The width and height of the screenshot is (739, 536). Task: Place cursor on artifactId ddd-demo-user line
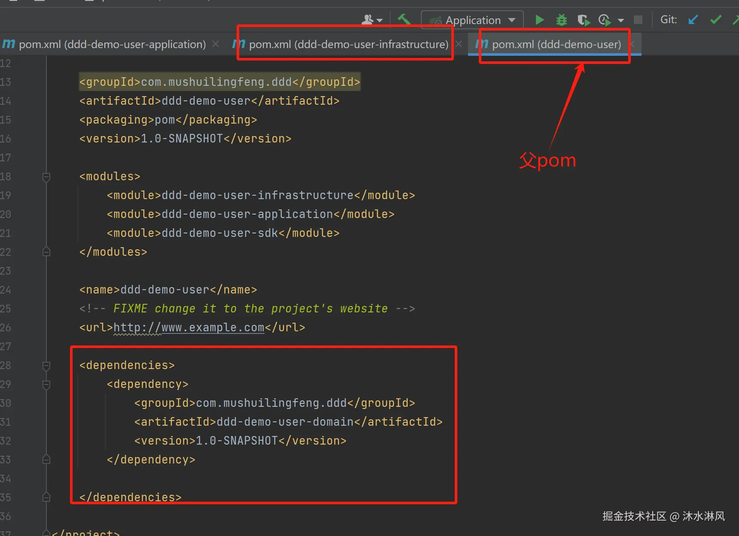tap(210, 101)
